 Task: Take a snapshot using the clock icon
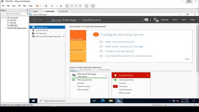[52, 6]
